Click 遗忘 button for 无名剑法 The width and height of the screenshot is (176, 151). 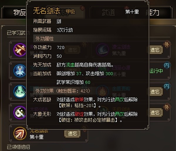pyautogui.click(x=72, y=133)
